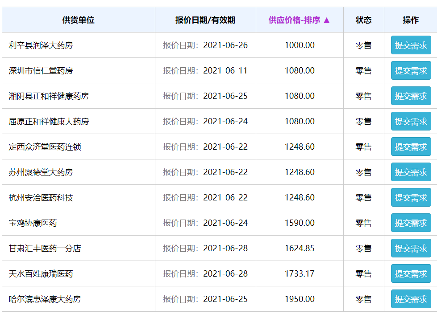Click 提交需求 for 甘肃汇丰医药一分店
The height and width of the screenshot is (318, 437).
pyautogui.click(x=411, y=249)
